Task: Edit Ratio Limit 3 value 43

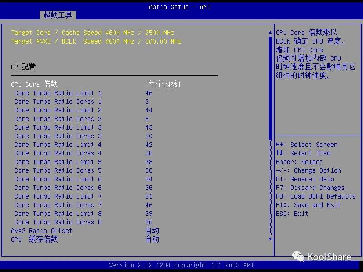Action: click(149, 127)
